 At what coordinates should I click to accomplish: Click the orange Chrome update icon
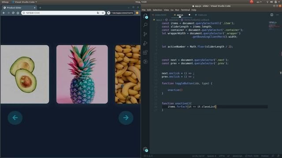(137, 13)
